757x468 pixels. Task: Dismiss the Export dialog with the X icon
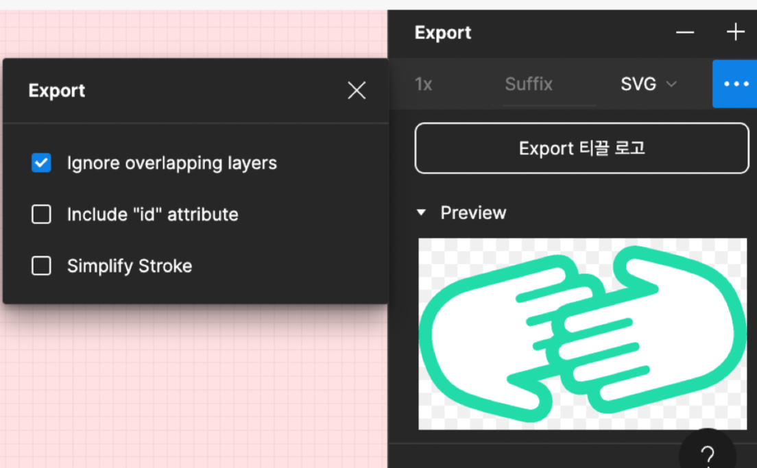pos(357,90)
